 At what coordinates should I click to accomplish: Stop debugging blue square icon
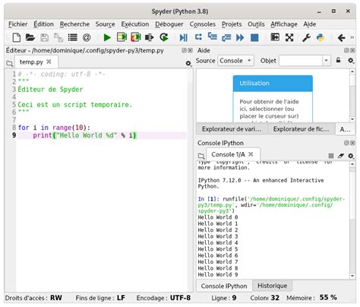coord(254,38)
